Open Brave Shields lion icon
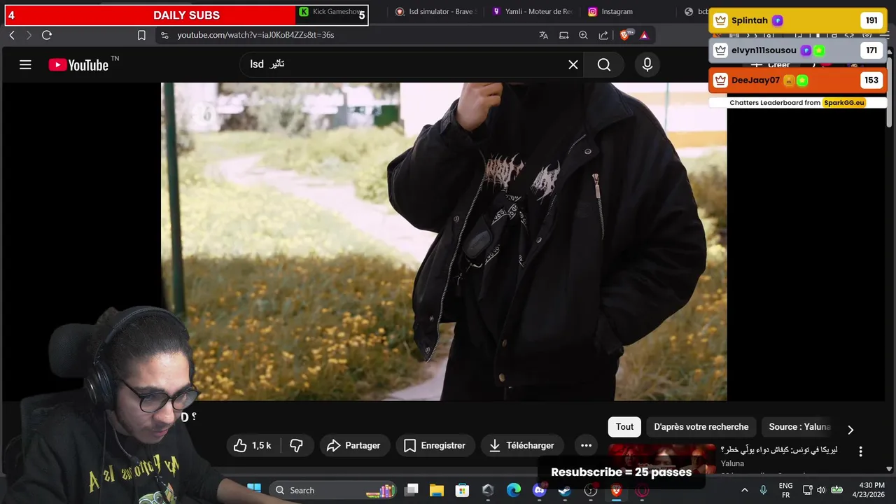Image resolution: width=896 pixels, height=504 pixels. (x=625, y=35)
